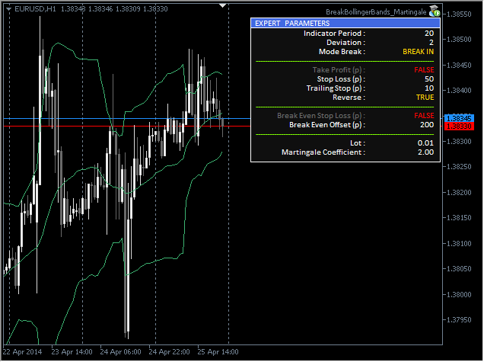Click the Martingale Coefficient label
The width and height of the screenshot is (484, 362).
[x=323, y=152]
